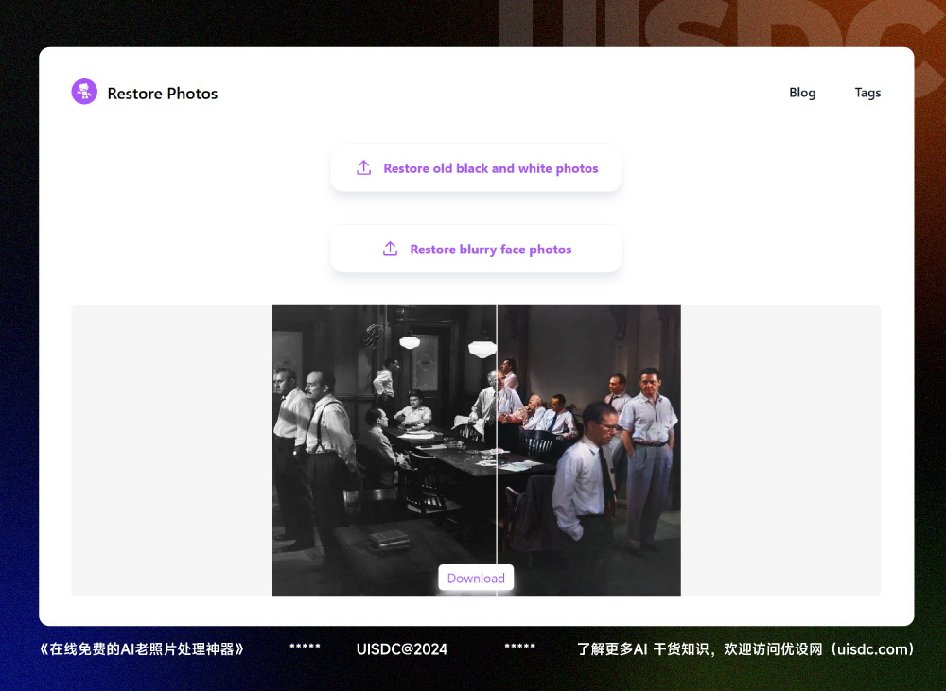Click the Chinese footer title "在线免费的AI老照片处理神器"

141,649
